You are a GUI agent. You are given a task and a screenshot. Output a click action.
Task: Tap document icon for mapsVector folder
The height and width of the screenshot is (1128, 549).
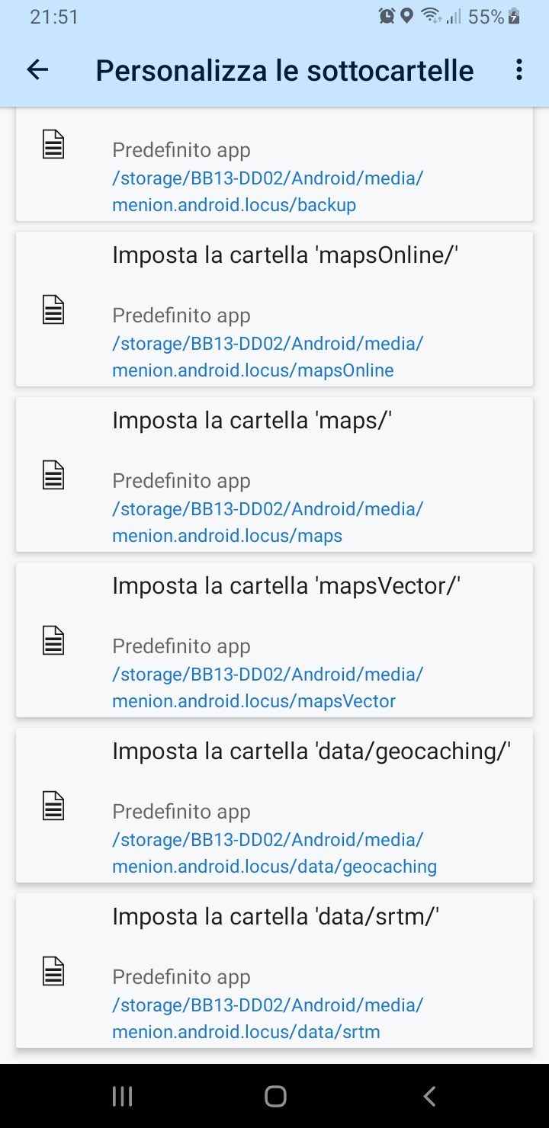53,640
